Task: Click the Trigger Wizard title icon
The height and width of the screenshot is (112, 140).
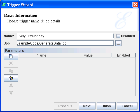Action: (x=4, y=4)
